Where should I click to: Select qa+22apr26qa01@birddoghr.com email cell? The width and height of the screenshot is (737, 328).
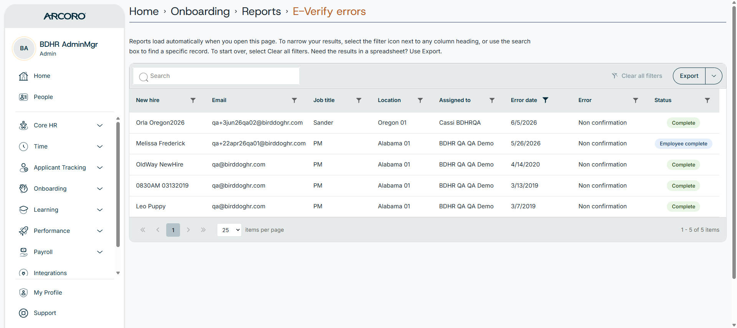click(259, 143)
